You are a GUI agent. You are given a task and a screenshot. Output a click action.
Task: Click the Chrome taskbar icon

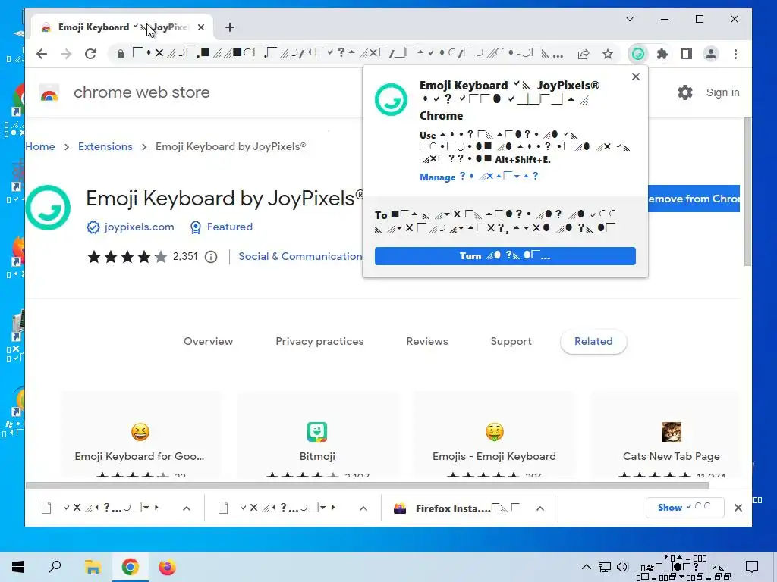tap(130, 567)
